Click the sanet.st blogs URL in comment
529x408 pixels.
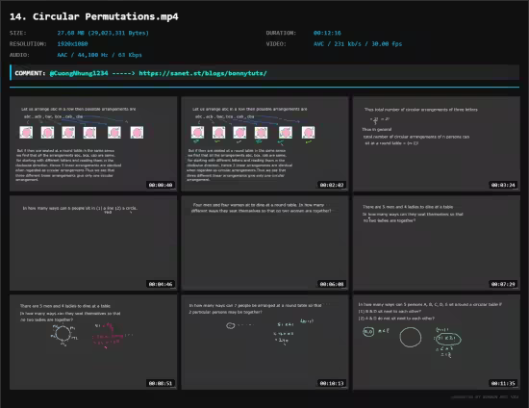click(x=203, y=73)
